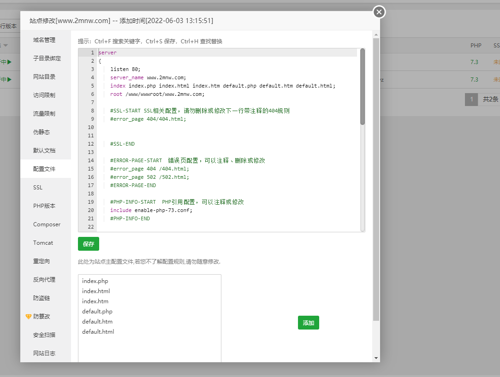Open Tomcat tab
The image size is (500, 377).
[x=46, y=243]
